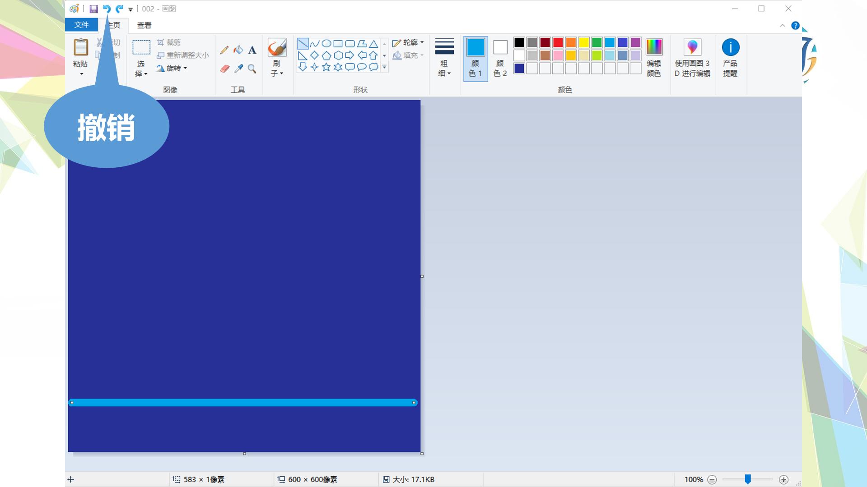Click the light blue line on canvas

(x=243, y=403)
